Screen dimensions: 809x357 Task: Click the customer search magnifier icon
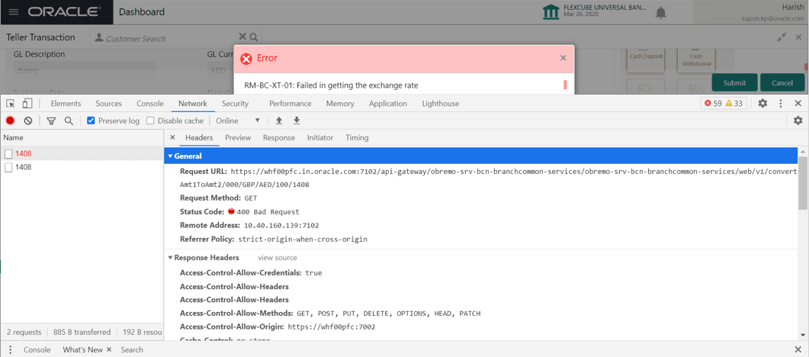pyautogui.click(x=253, y=37)
